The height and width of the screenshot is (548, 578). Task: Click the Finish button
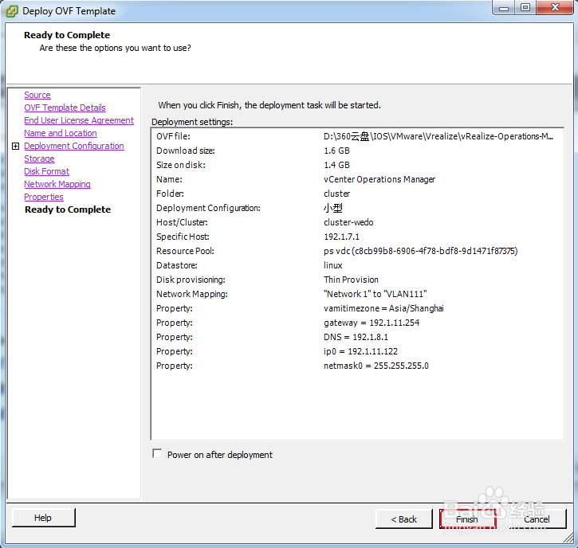467,519
